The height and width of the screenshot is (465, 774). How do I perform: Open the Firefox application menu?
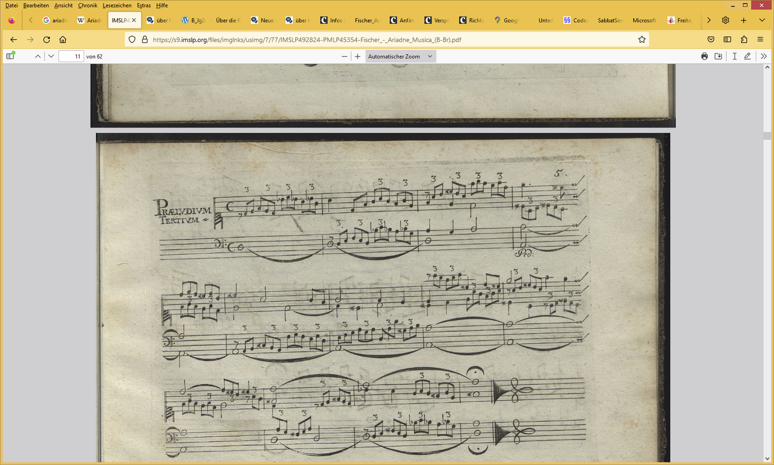tap(760, 40)
